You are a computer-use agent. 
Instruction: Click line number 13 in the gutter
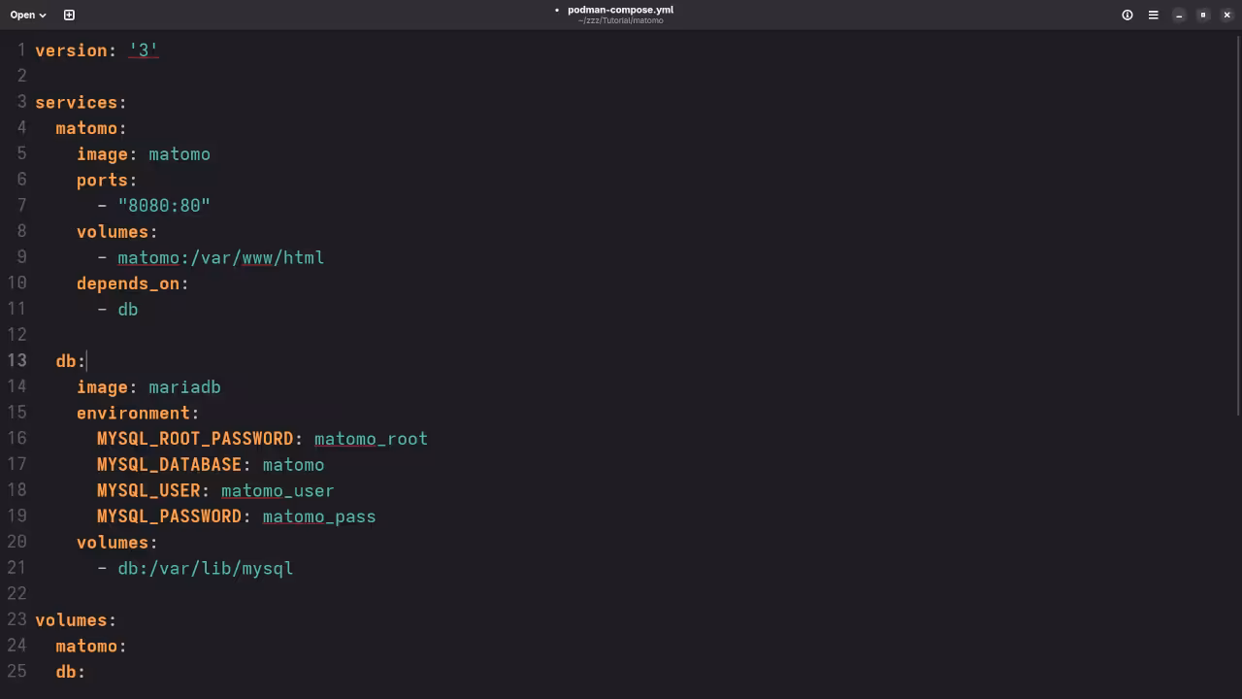pos(16,361)
